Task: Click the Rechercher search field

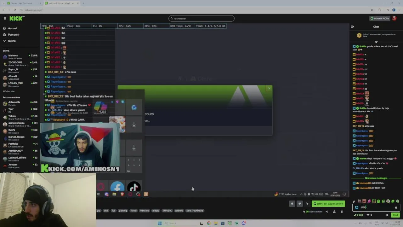Action: coord(201,19)
